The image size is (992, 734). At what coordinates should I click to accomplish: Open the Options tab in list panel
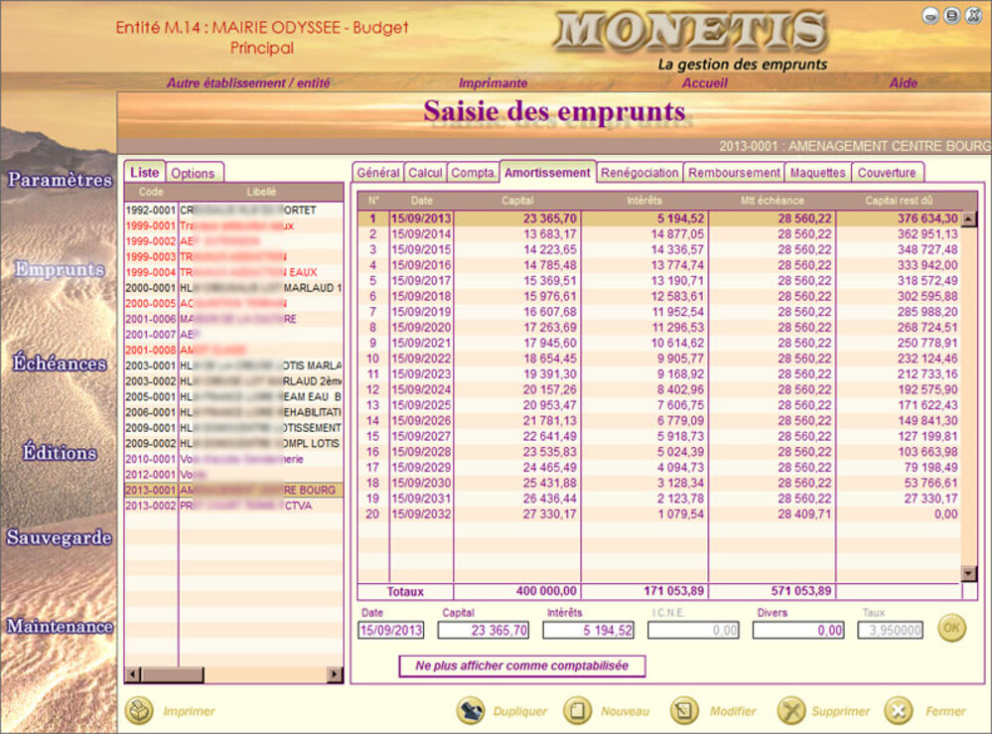click(x=193, y=173)
